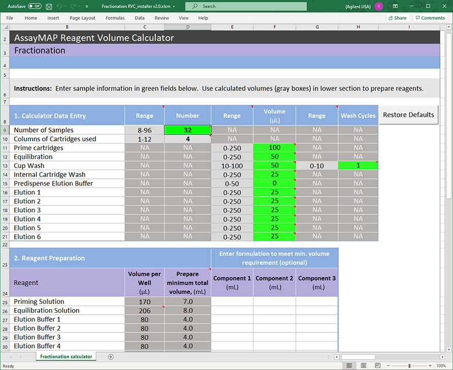
Task: Select Internal Cartridge Wash volume cell
Action: [x=274, y=174]
